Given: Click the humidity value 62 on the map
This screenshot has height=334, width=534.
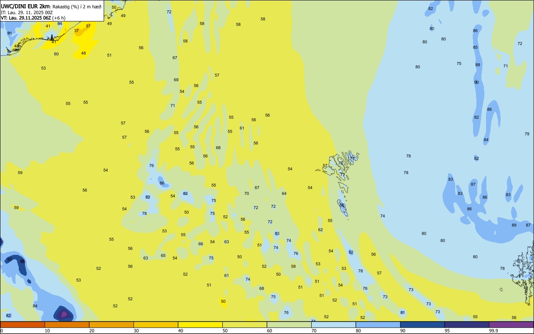Looking at the screenshot, I should point(320,230).
